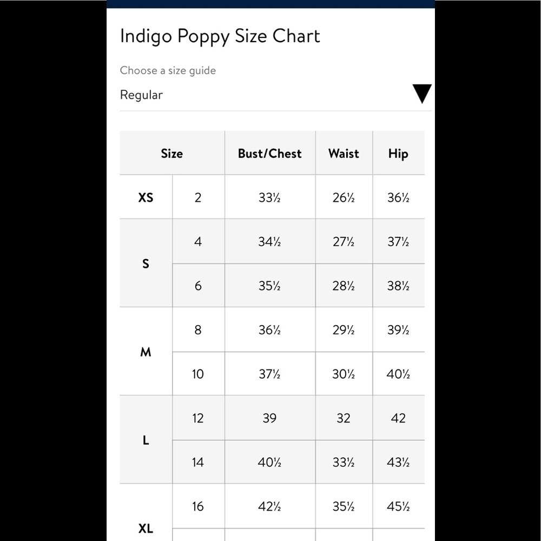
Task: Select numeric size 2 cell
Action: coord(198,197)
